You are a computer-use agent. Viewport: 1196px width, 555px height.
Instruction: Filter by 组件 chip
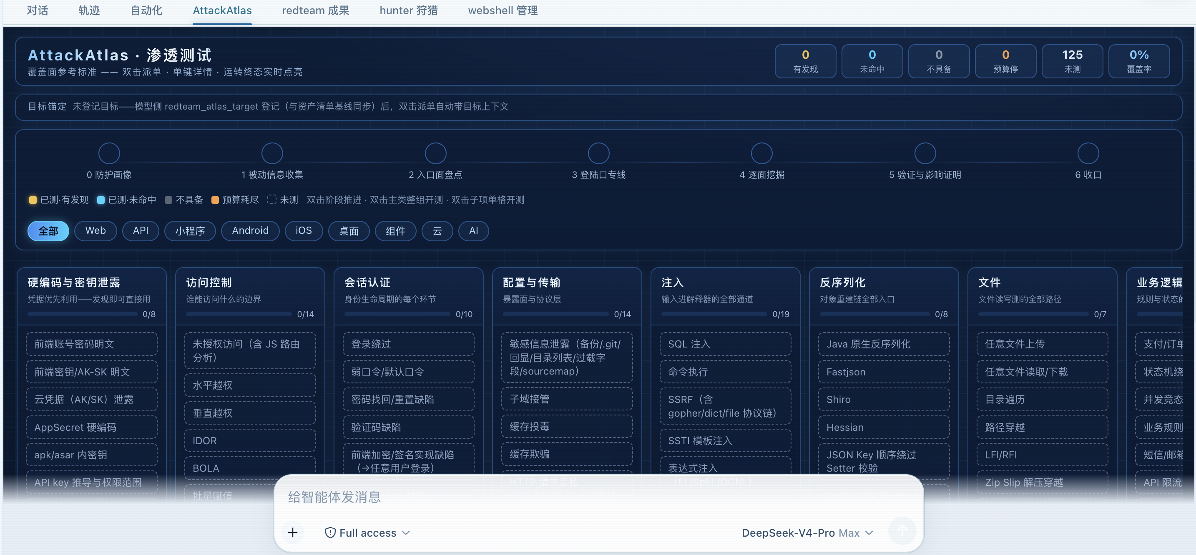(396, 231)
